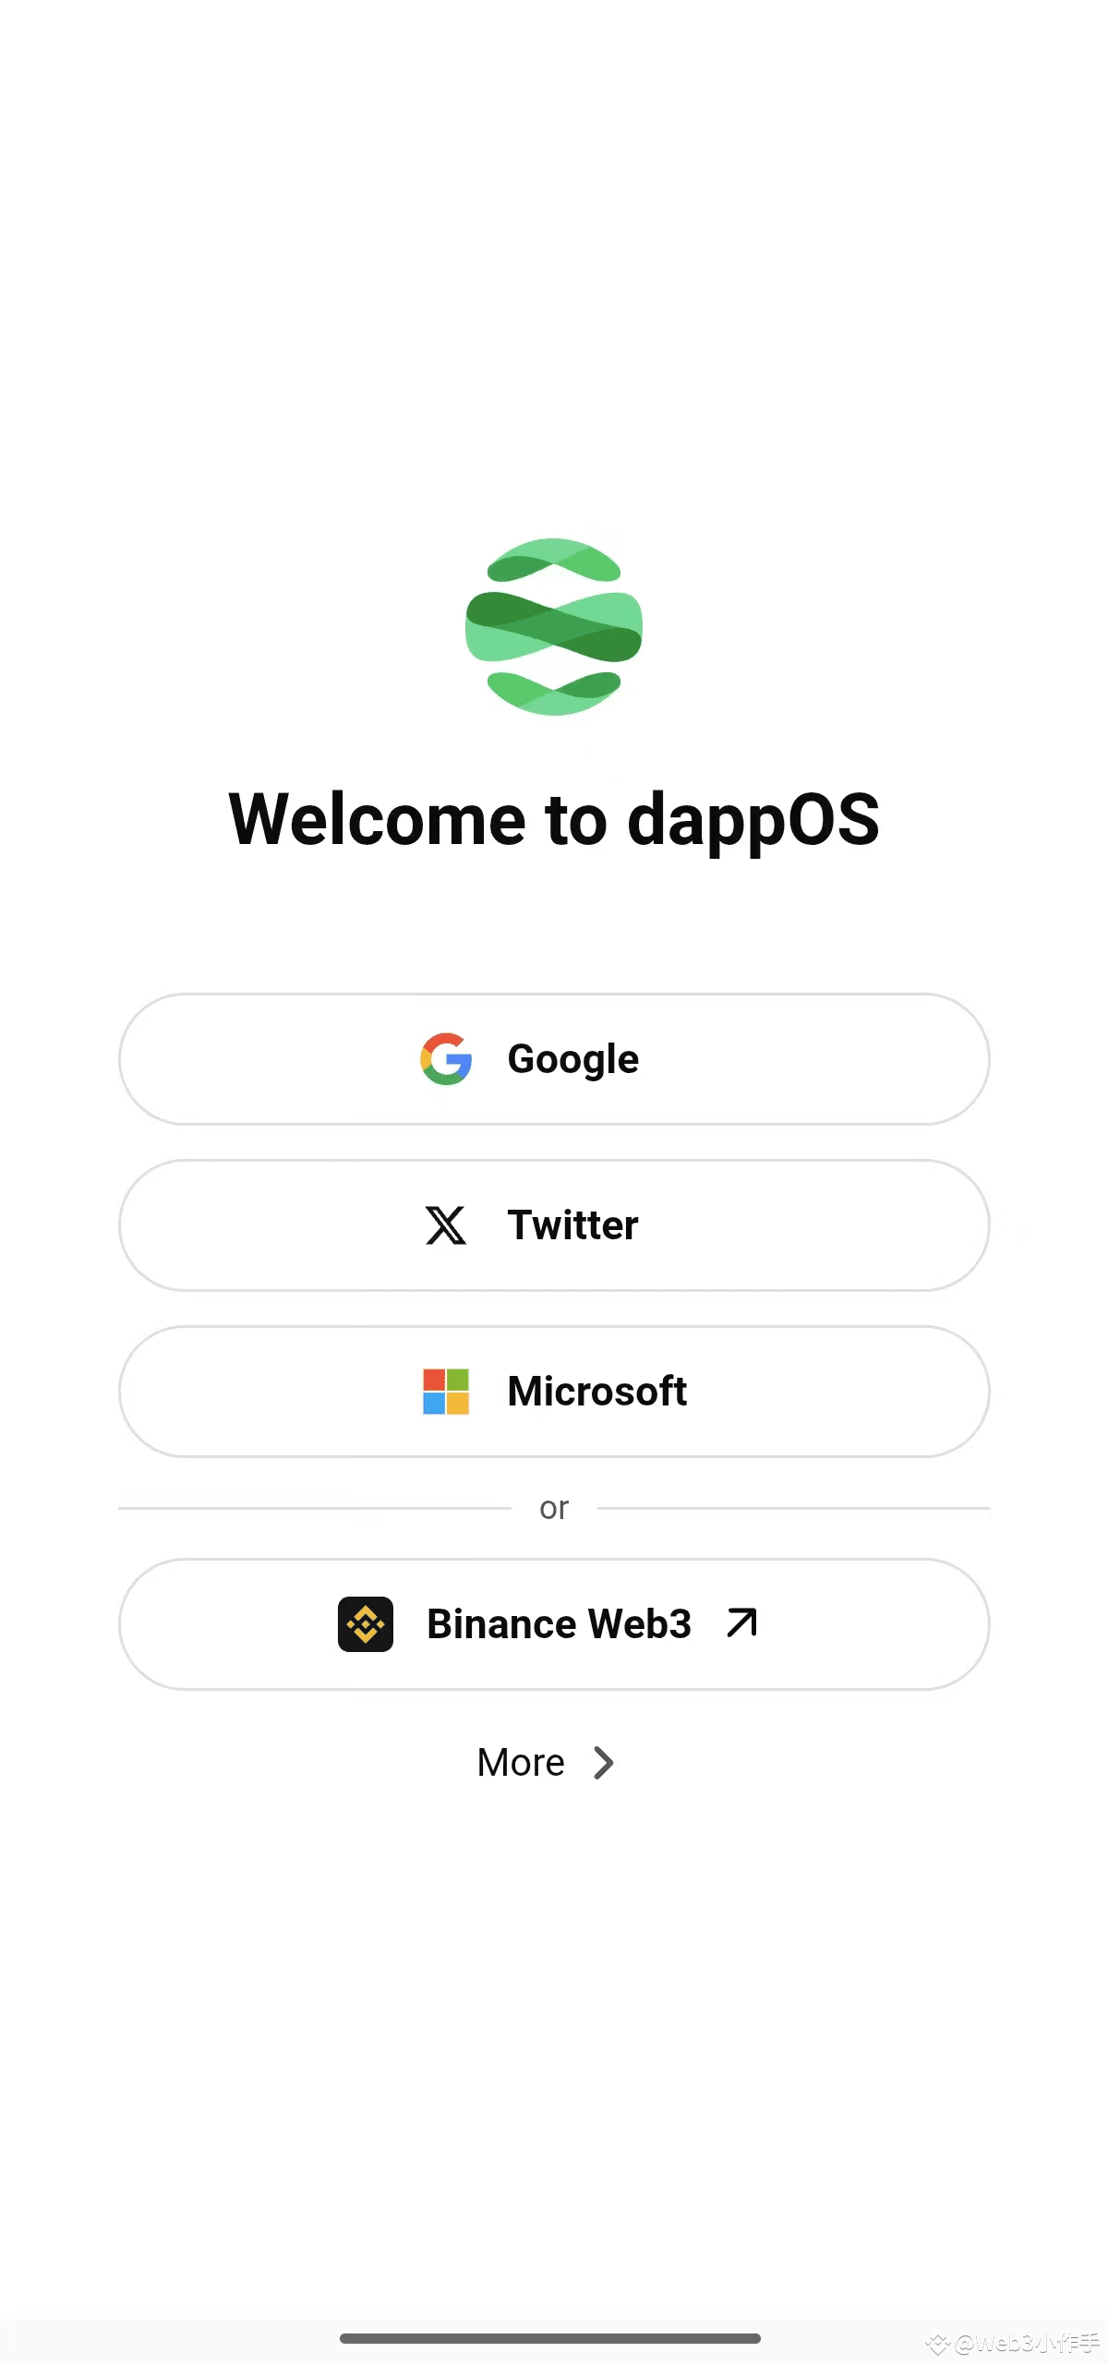Click the 'or' divider text
This screenshot has height=2364, width=1108.
click(x=554, y=1508)
